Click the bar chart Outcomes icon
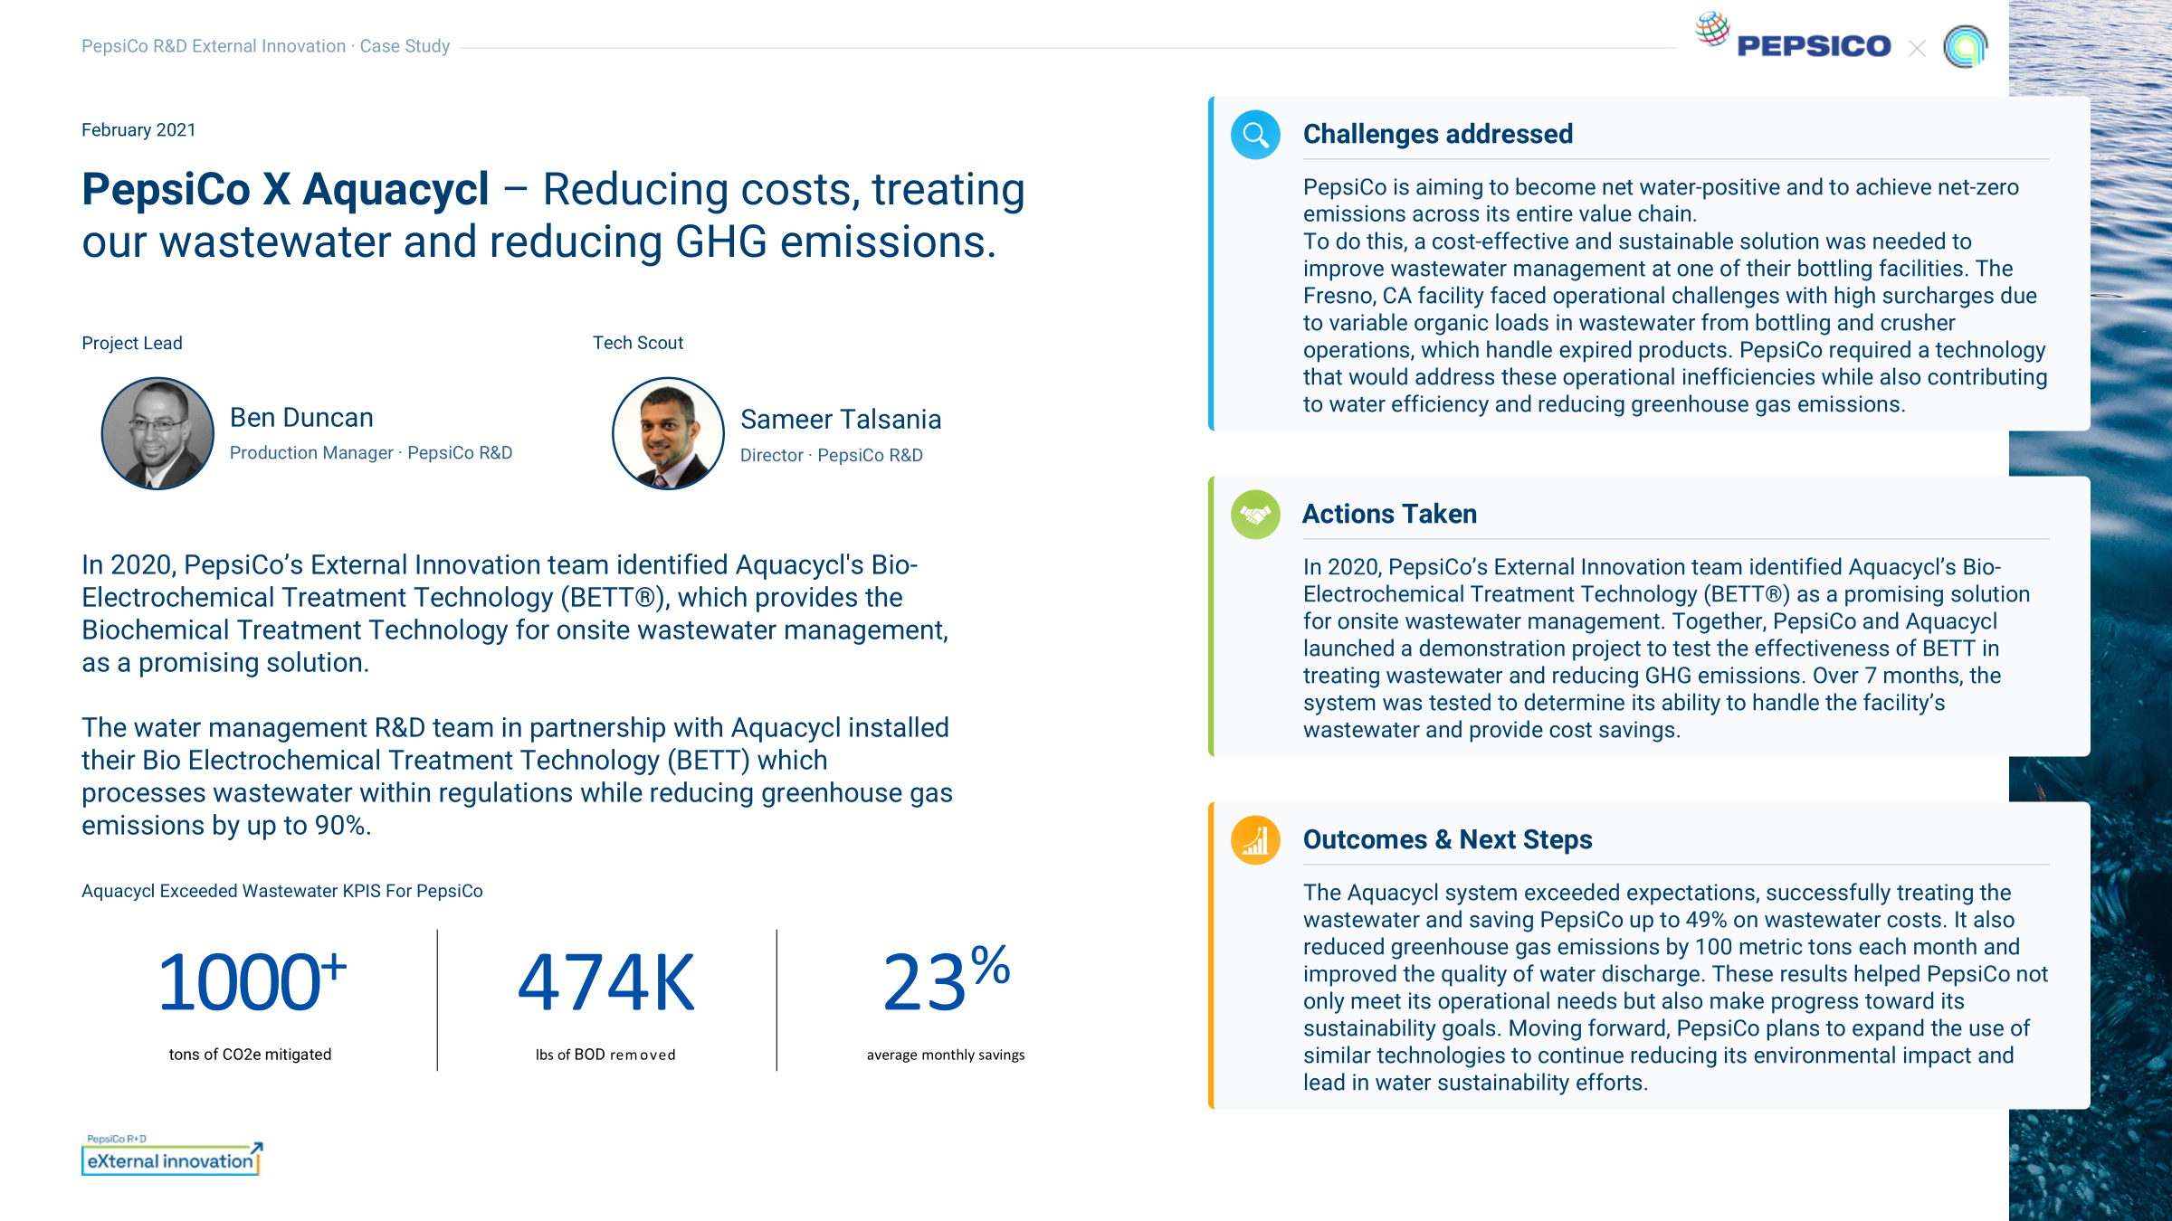 (1255, 840)
